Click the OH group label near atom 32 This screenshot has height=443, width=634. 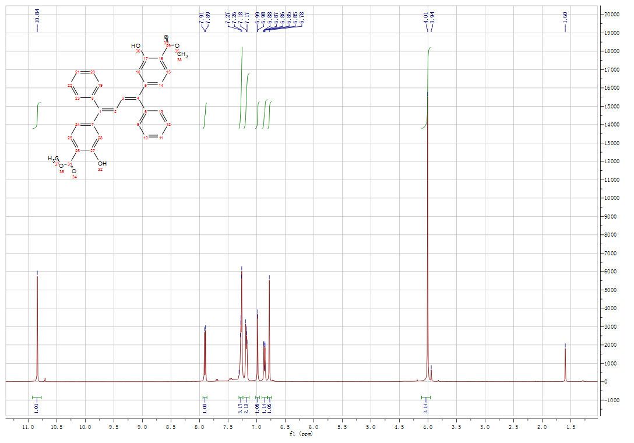tap(103, 163)
